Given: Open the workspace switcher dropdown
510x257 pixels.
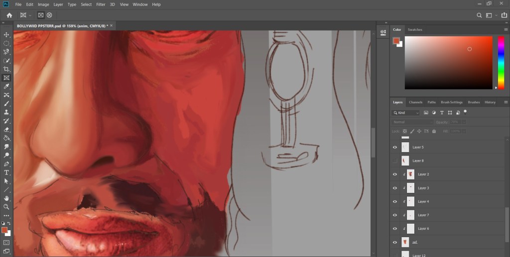Looking at the screenshot, I should point(491,15).
